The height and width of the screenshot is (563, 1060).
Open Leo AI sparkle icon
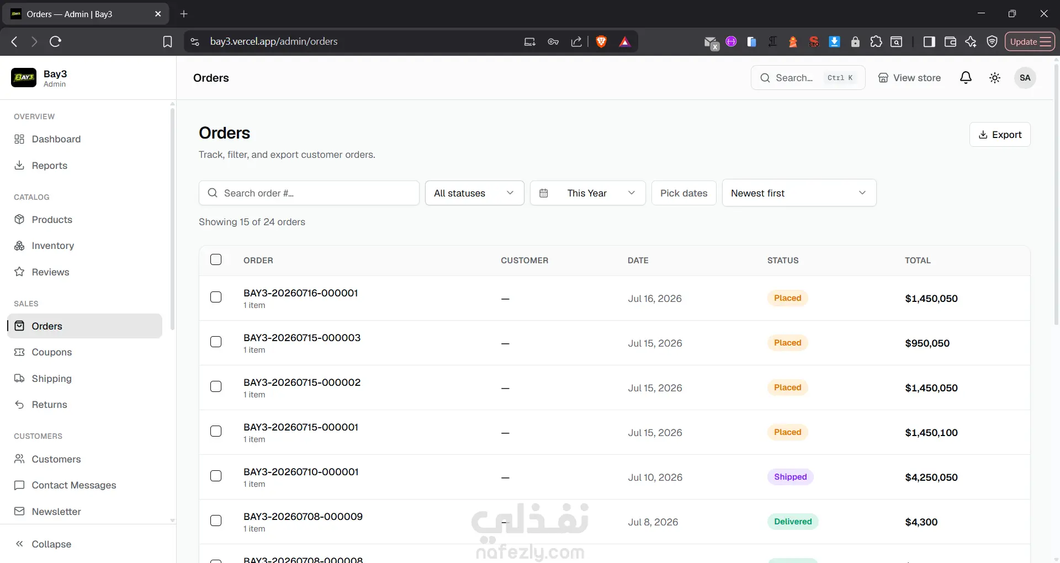971,41
